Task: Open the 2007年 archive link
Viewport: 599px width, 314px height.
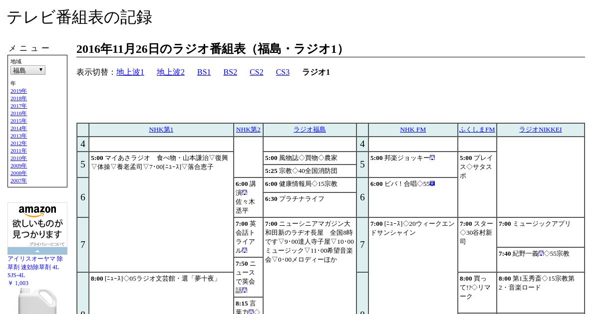Action: pos(18,180)
